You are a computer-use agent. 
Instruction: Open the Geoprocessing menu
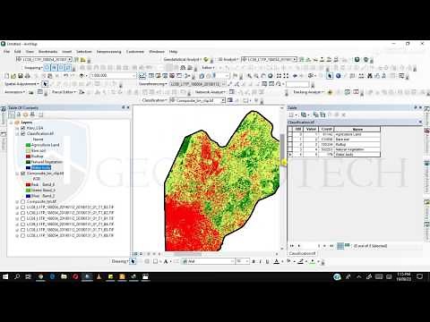tap(108, 52)
